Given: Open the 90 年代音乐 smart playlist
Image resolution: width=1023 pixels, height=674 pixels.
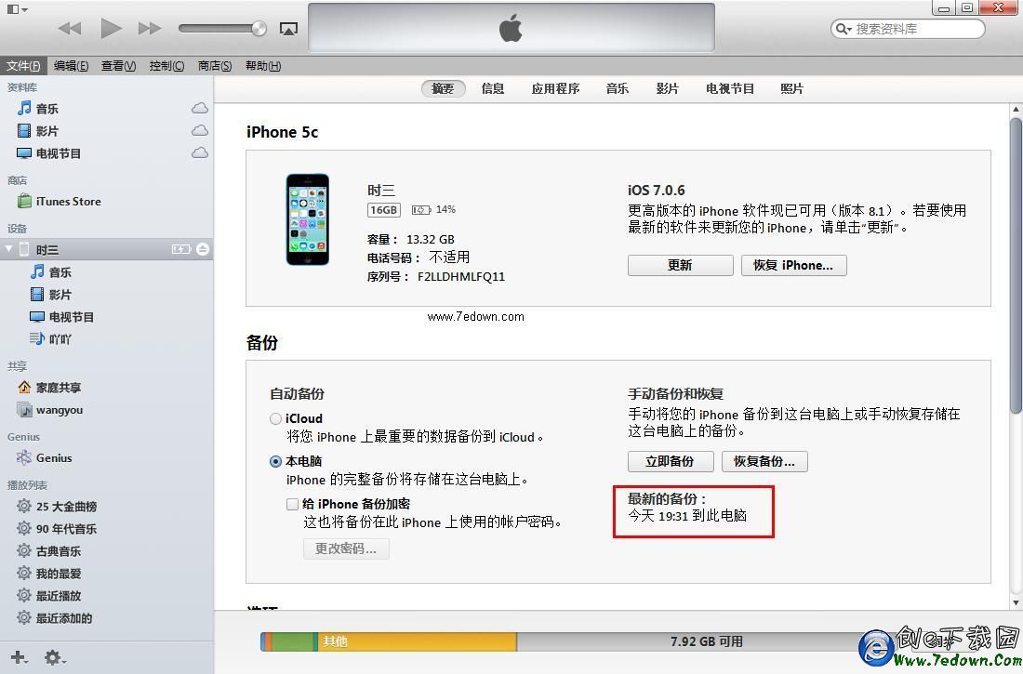Looking at the screenshot, I should tap(66, 528).
